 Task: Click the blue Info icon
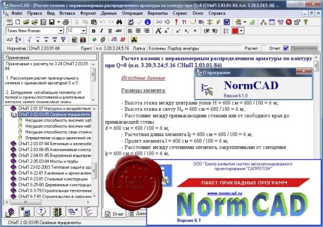click(x=148, y=22)
